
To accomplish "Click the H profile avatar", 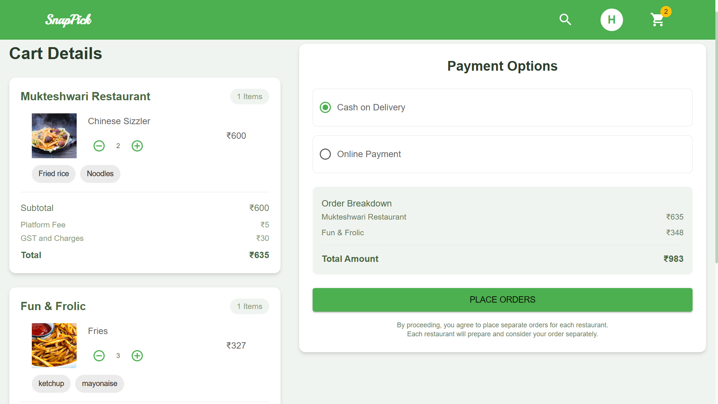I will 611,20.
